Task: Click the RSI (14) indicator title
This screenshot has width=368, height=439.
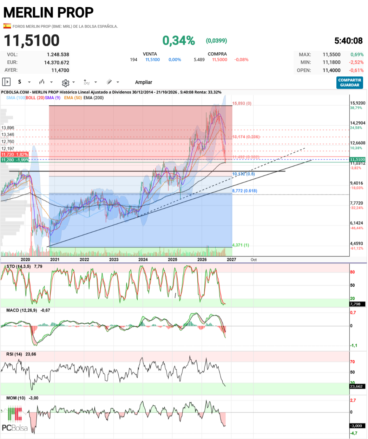Action: click(x=14, y=354)
